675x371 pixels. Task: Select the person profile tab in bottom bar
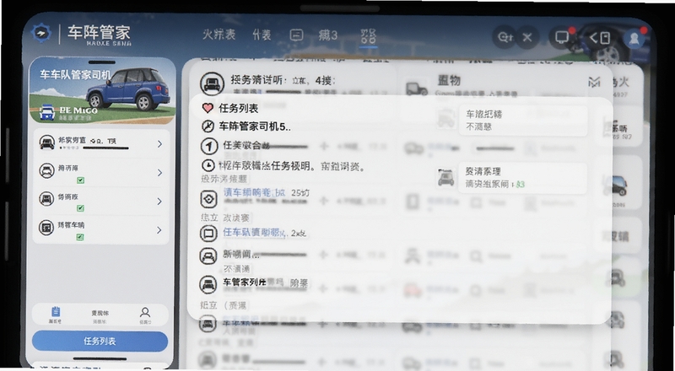pyautogui.click(x=145, y=315)
